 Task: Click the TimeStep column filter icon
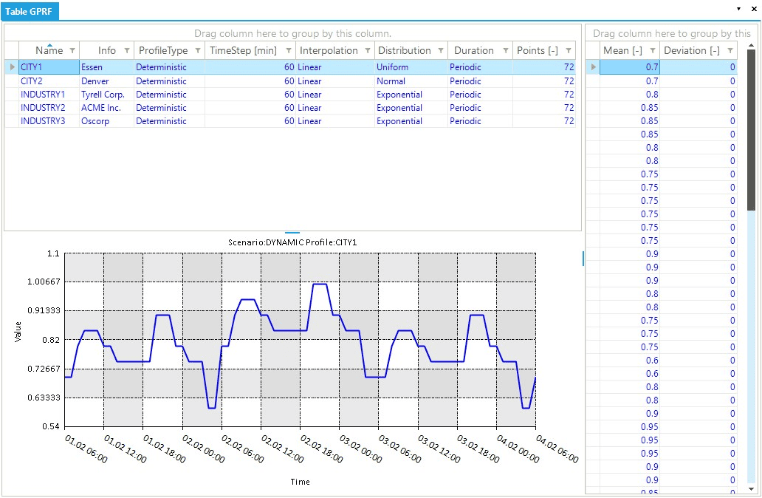(289, 51)
